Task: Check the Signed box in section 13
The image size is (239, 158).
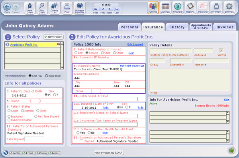Action: pos(82,141)
